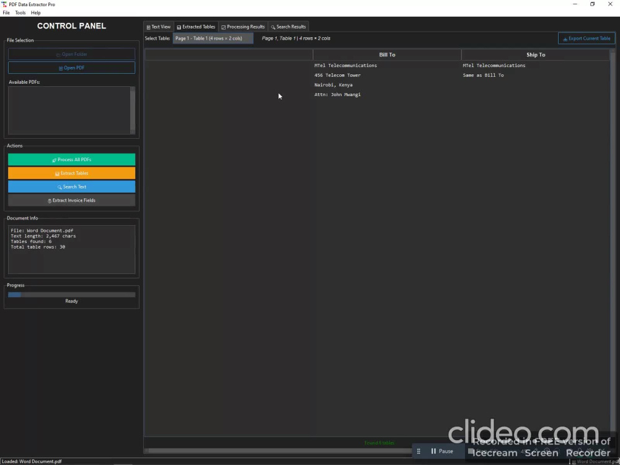Click the Search Results magnifier icon

[x=273, y=27]
